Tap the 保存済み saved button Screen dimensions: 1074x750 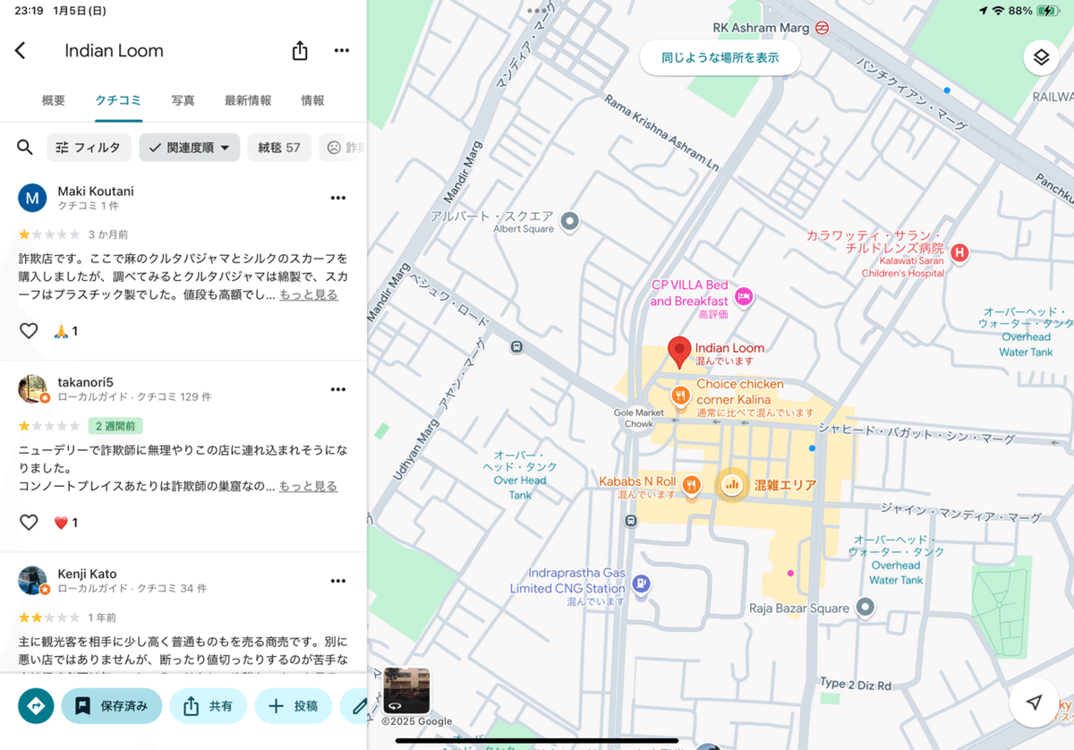click(112, 706)
